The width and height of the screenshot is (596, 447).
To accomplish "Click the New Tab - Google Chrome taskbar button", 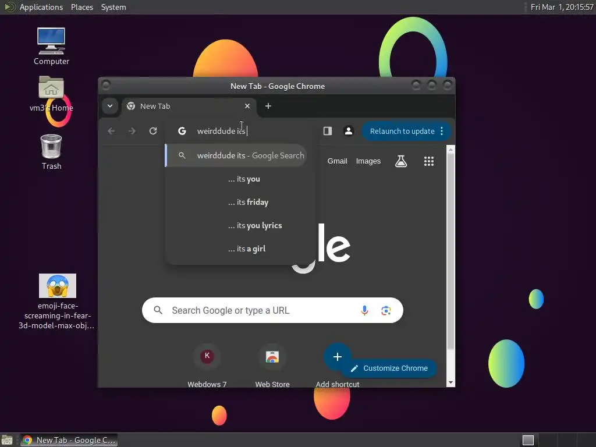I will [x=69, y=440].
